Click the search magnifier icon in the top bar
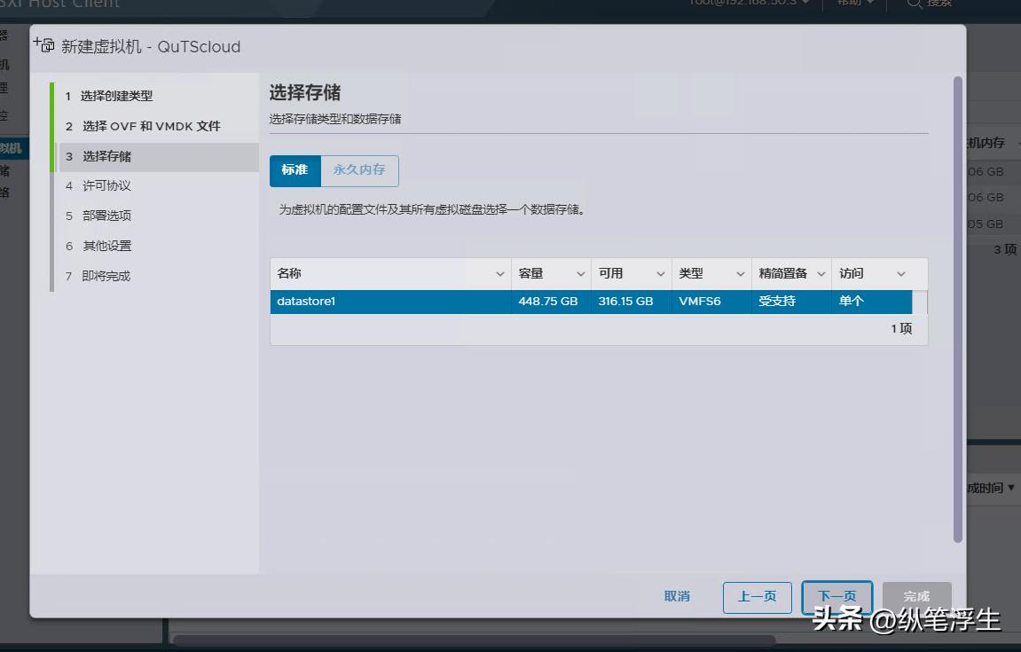 click(914, 4)
